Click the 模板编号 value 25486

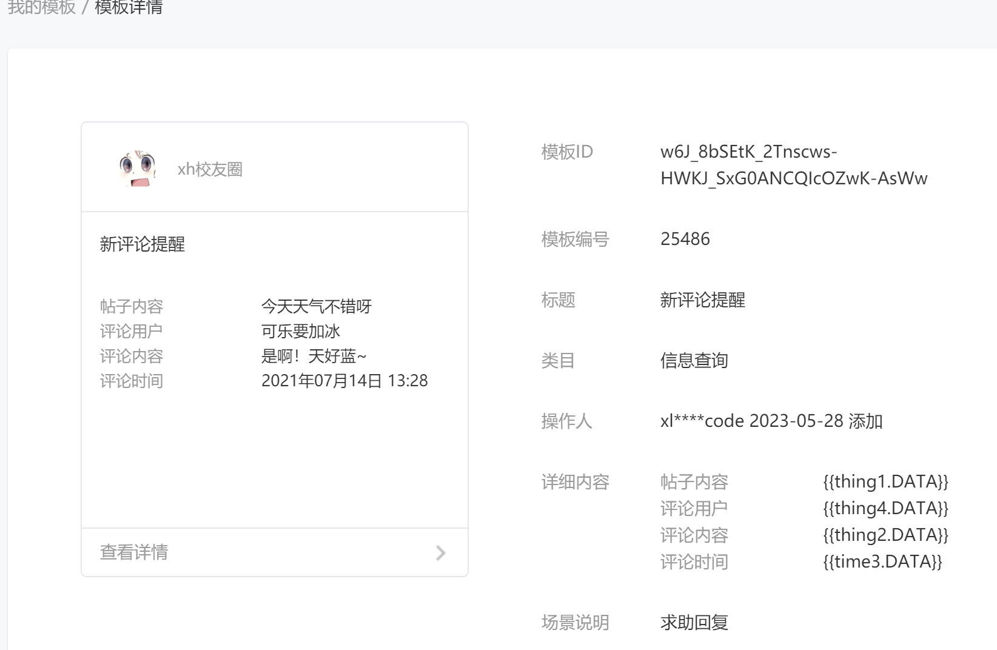point(685,238)
